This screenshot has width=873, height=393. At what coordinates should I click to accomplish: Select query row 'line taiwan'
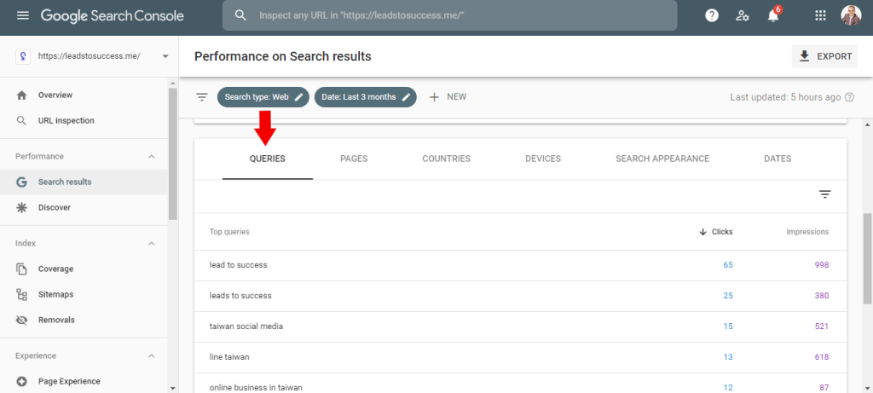point(520,357)
